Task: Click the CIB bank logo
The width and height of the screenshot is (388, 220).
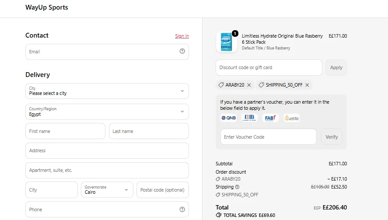Action: click(x=249, y=118)
